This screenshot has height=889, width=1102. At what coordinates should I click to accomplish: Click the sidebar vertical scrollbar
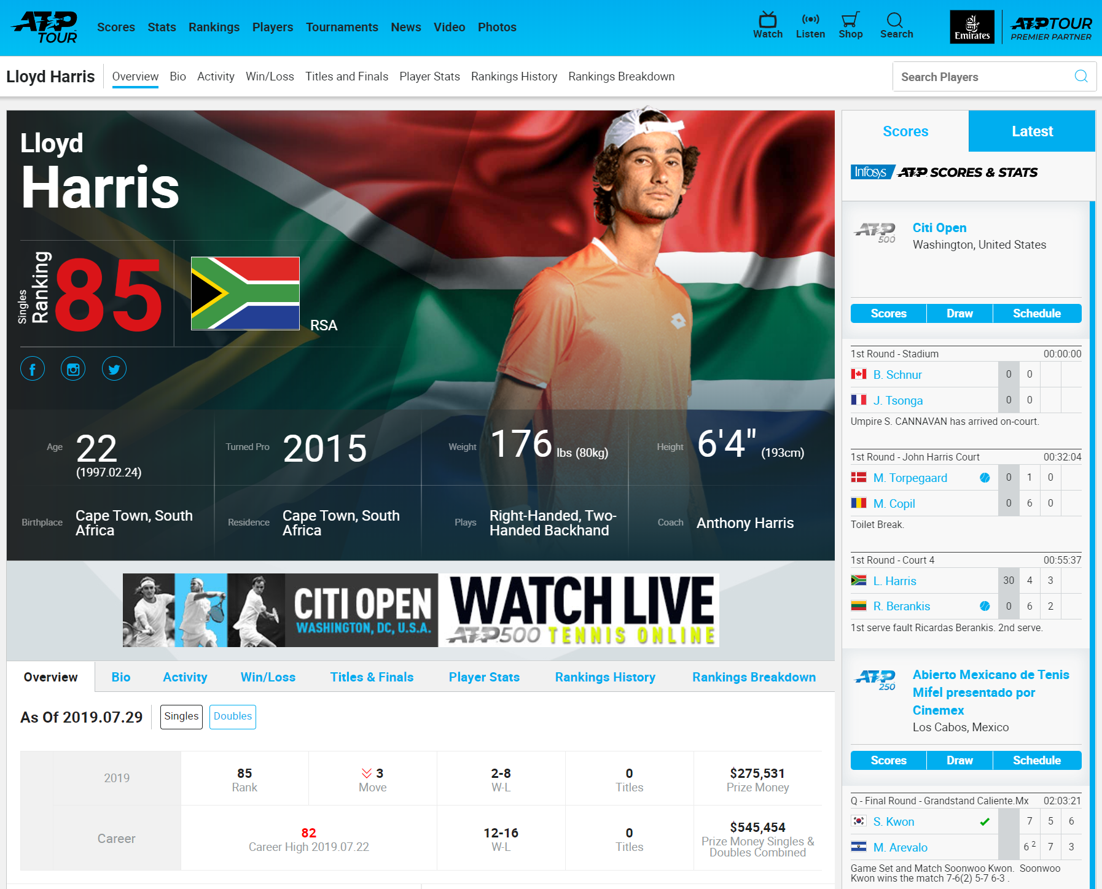1092,545
